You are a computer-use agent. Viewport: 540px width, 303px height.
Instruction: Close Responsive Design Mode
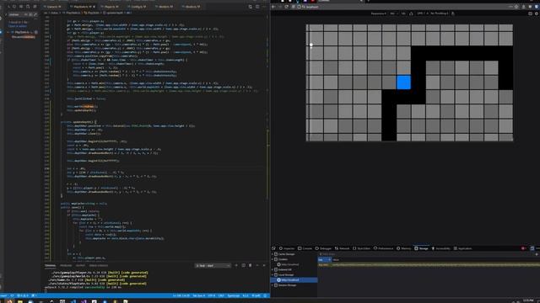(x=537, y=13)
